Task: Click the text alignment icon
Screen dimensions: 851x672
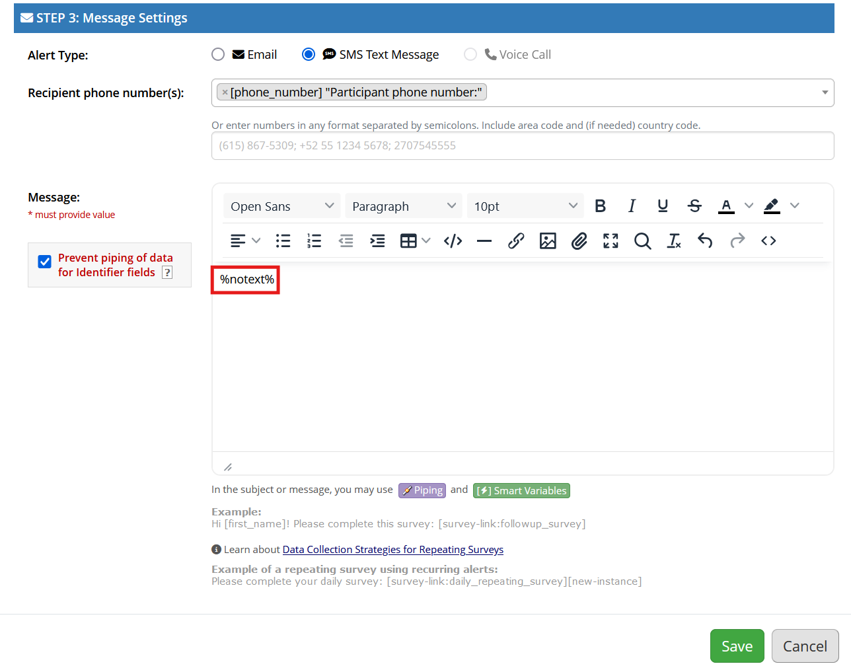Action: pyautogui.click(x=238, y=241)
